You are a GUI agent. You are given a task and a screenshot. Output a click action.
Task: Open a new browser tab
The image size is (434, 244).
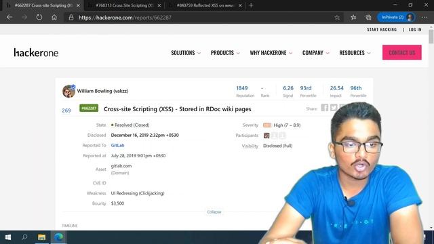tap(251, 5)
